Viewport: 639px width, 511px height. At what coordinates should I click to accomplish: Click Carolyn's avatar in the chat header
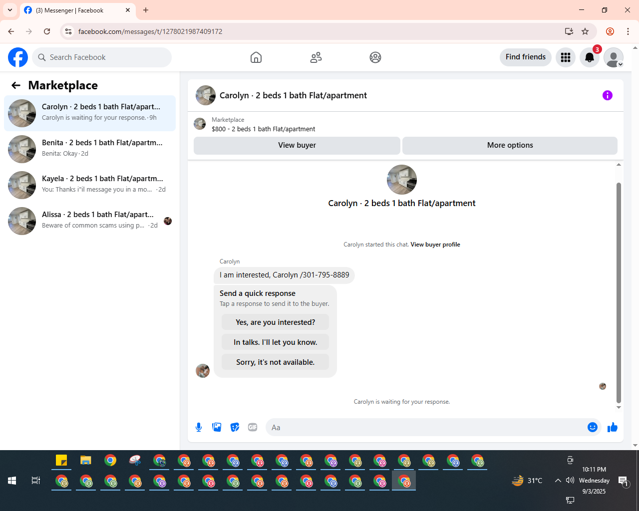pyautogui.click(x=206, y=95)
